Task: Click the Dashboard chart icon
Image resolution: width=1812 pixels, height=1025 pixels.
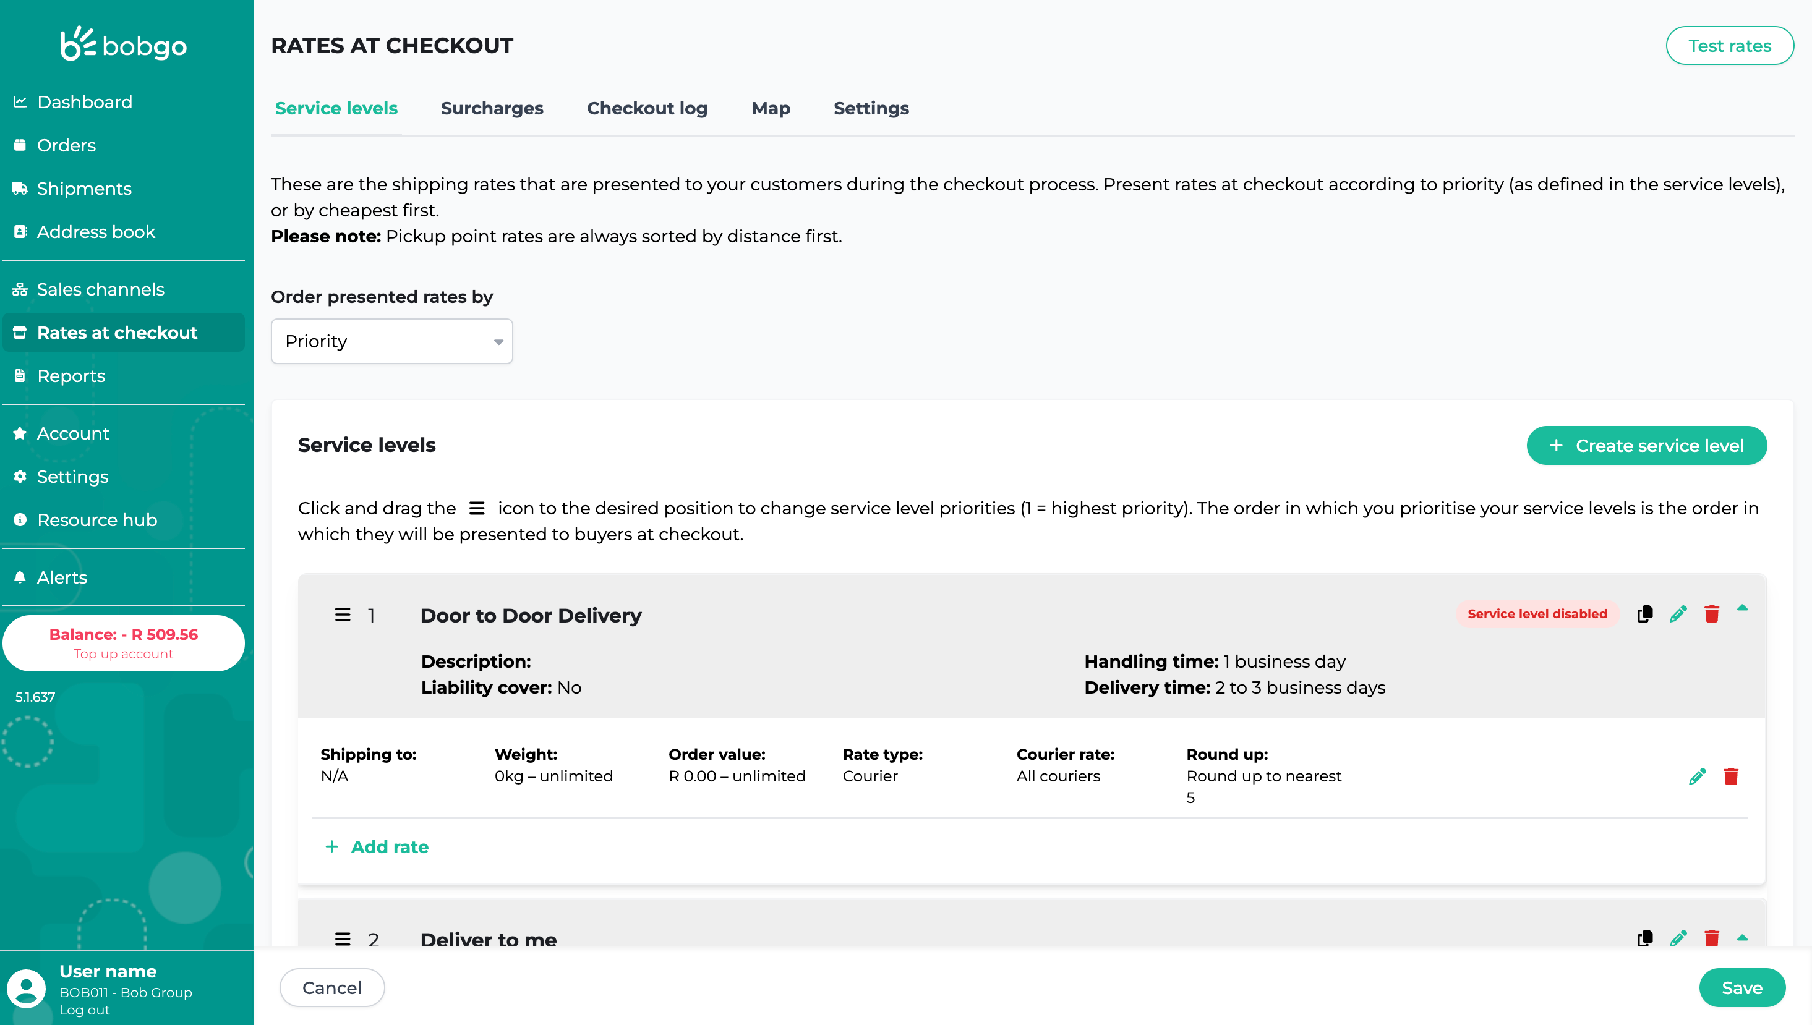Action: 20,102
